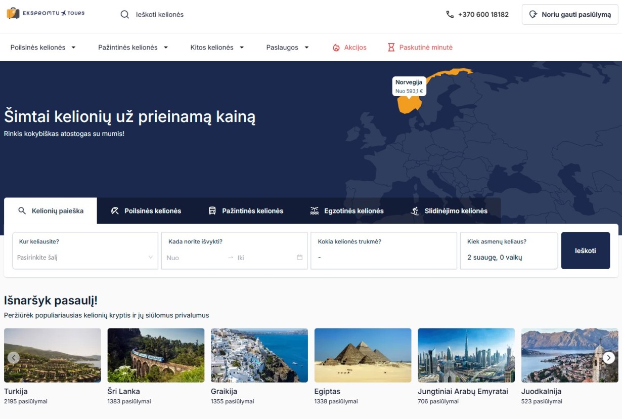Open the Kitos kelionės dropdown menu
The image size is (622, 419).
[217, 48]
